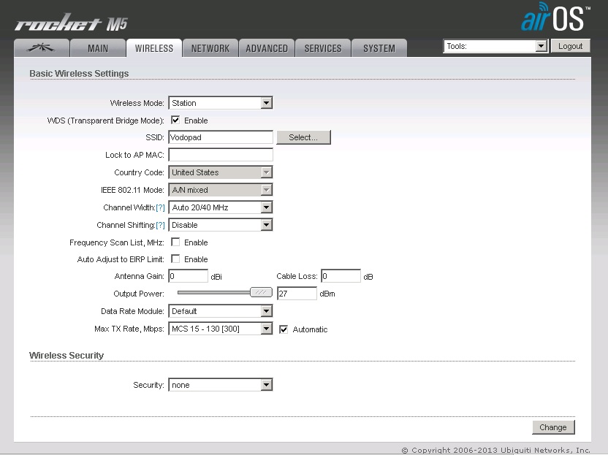Click the airOS logo
The image size is (608, 455).
[554, 18]
